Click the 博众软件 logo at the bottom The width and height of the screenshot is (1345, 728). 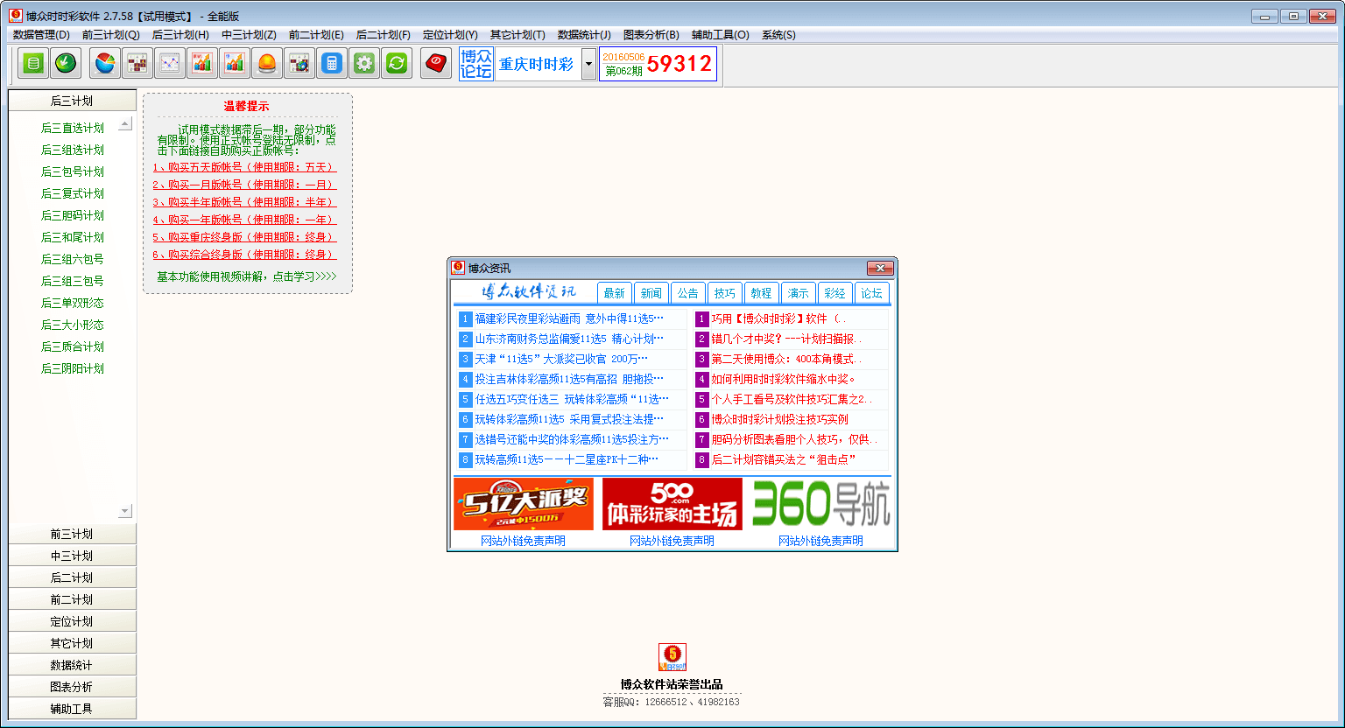(x=672, y=657)
